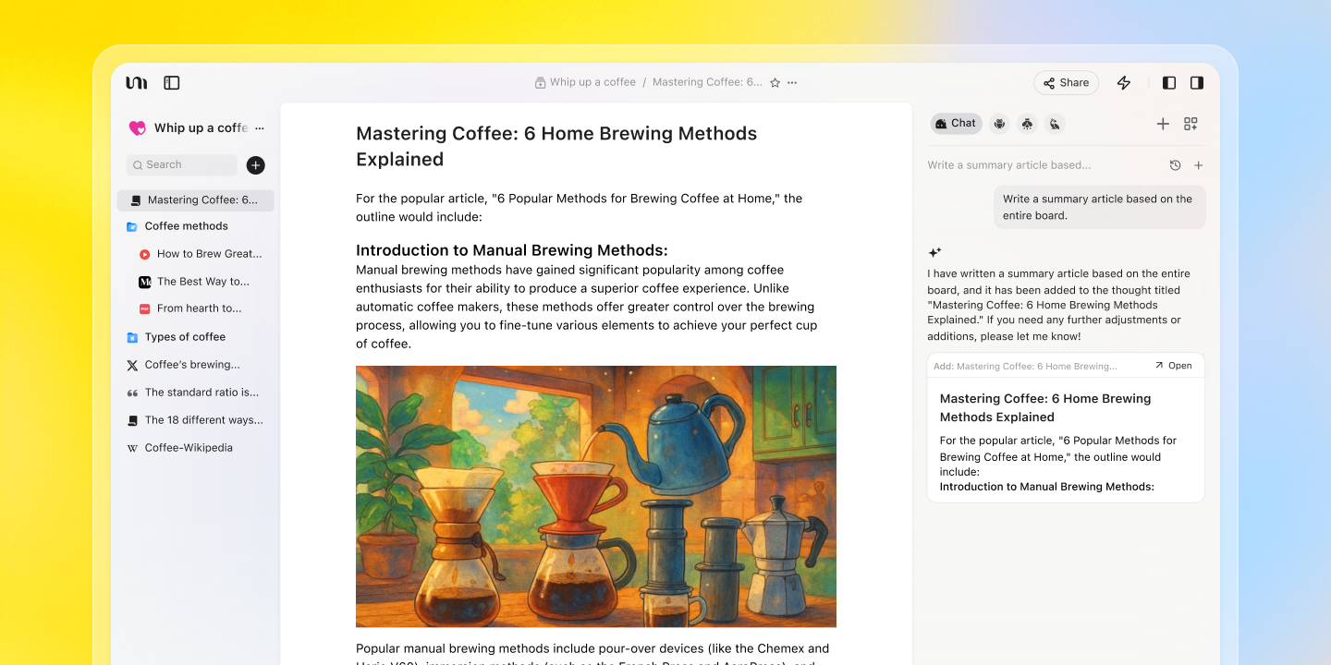
Task: Switch to the Chat tab
Action: (956, 123)
